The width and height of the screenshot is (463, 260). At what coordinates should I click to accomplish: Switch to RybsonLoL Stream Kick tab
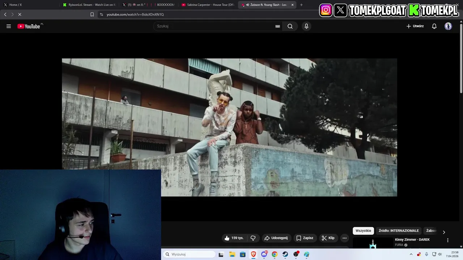click(89, 5)
